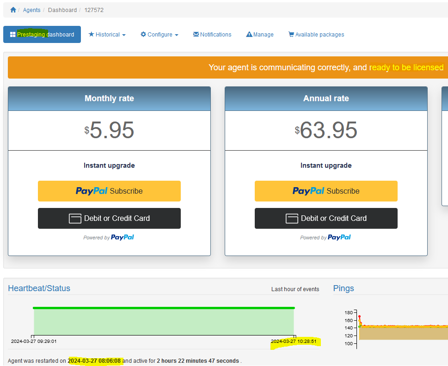Image resolution: width=448 pixels, height=366 pixels.
Task: Click the $63.95 annual price
Action: tap(326, 130)
